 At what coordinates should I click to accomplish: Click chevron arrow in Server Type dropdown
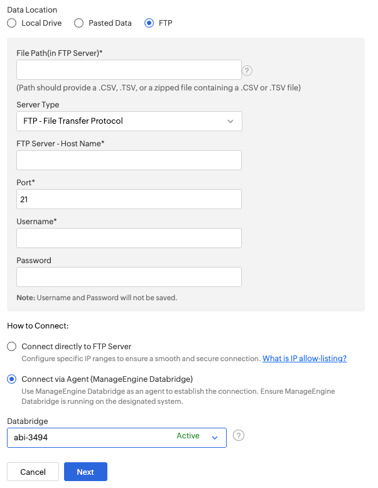(x=230, y=121)
